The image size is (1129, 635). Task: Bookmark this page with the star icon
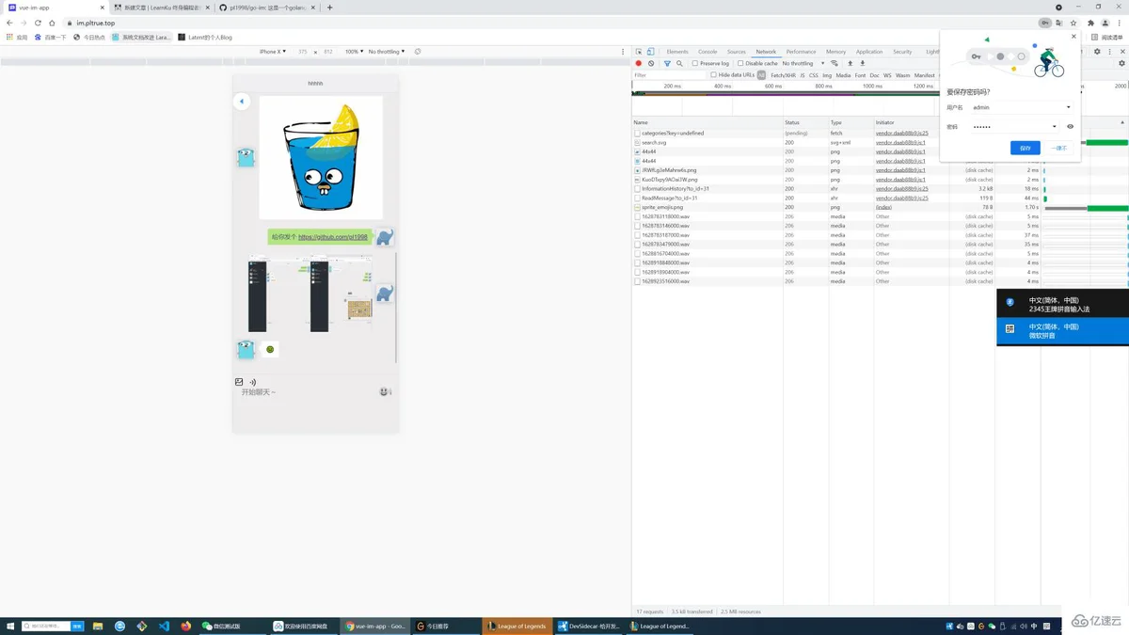click(1073, 23)
